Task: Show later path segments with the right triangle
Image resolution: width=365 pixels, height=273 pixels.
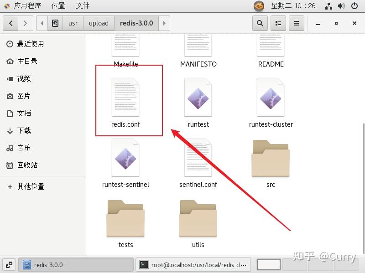Action: (164, 23)
